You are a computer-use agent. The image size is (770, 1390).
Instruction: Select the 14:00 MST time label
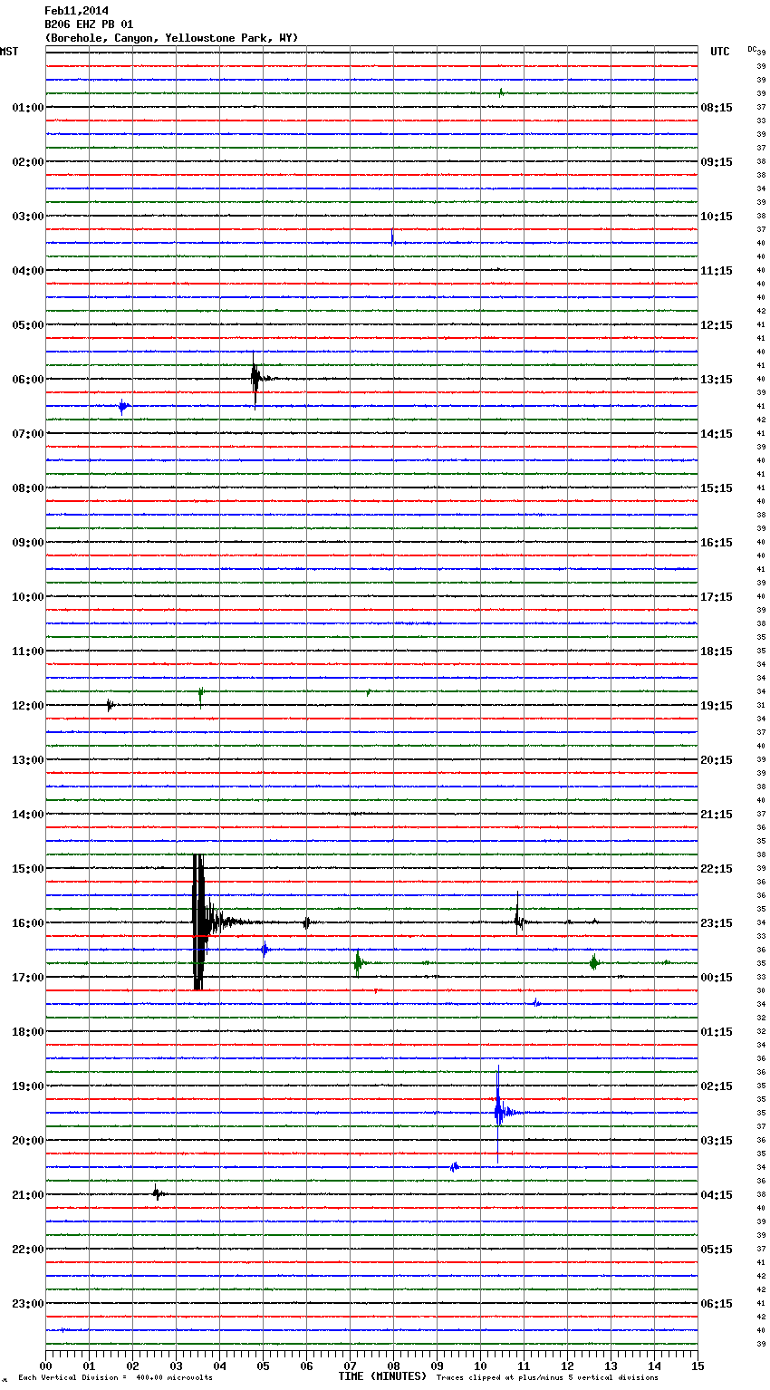tap(27, 815)
